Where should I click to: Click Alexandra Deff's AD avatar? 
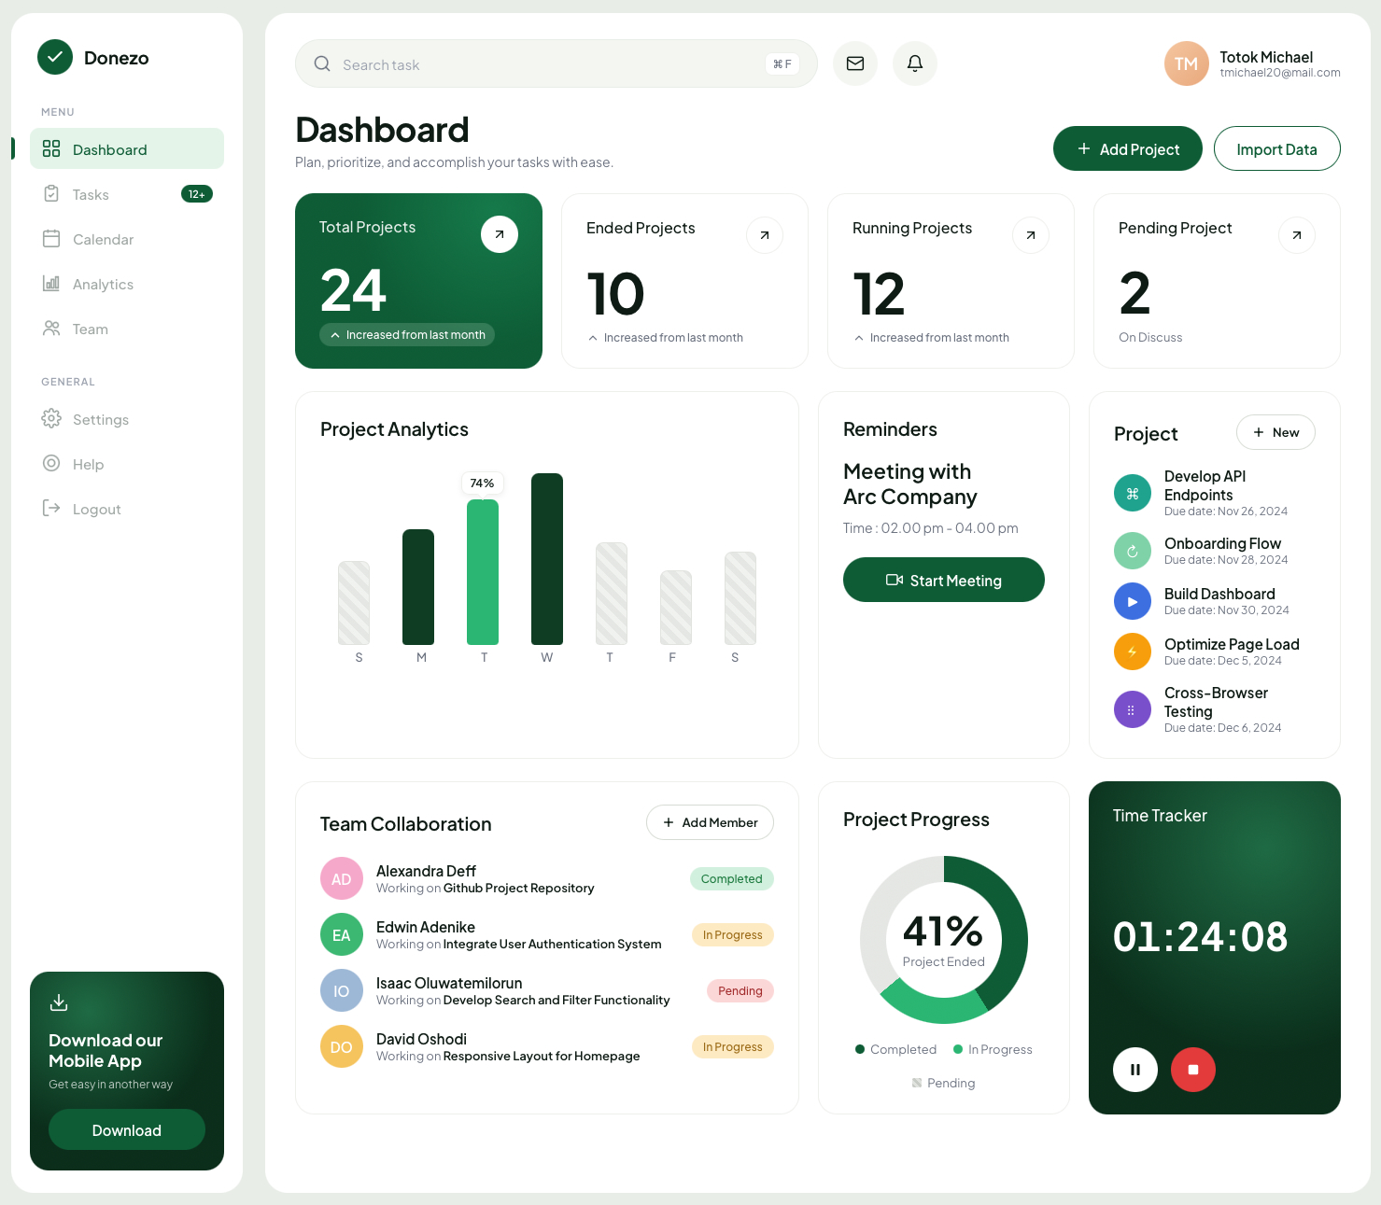(342, 878)
